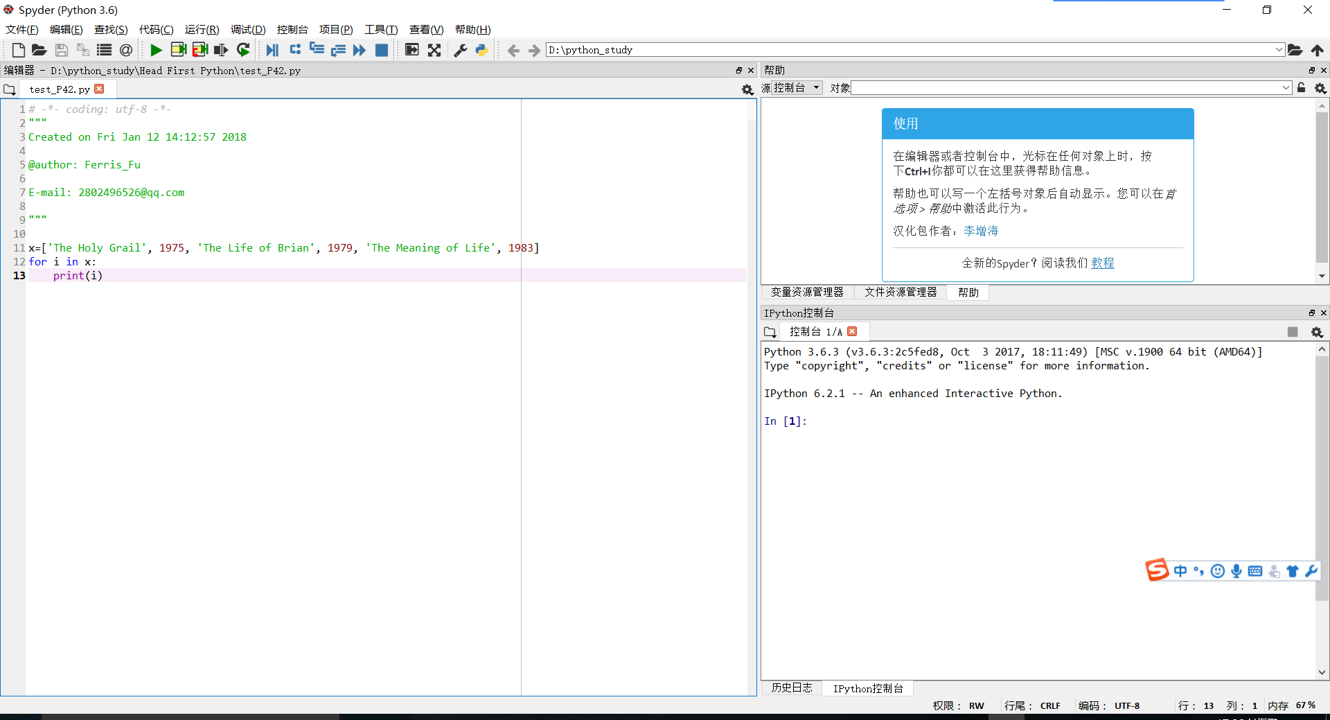Go forward to next cursor location

(x=534, y=50)
